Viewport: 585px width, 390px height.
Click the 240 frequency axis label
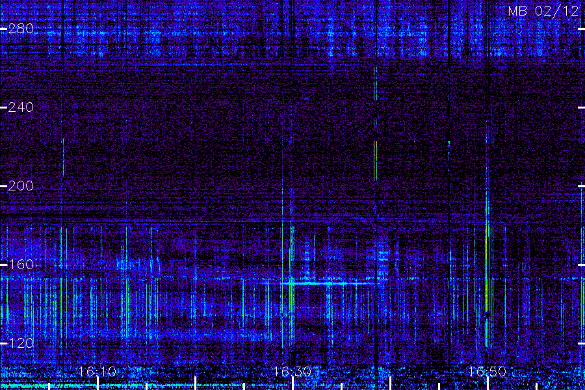click(21, 107)
